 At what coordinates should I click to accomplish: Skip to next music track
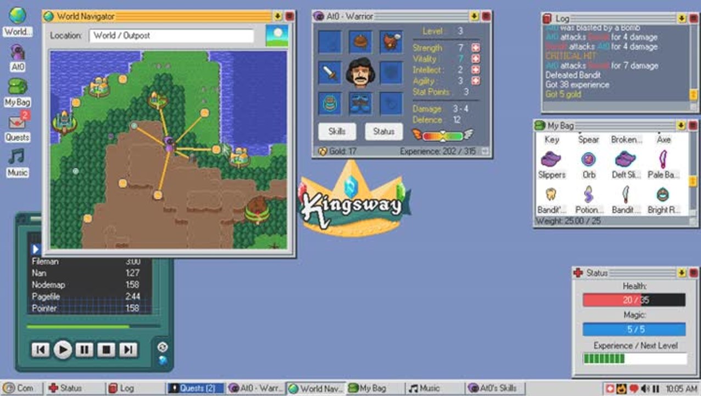click(x=127, y=349)
